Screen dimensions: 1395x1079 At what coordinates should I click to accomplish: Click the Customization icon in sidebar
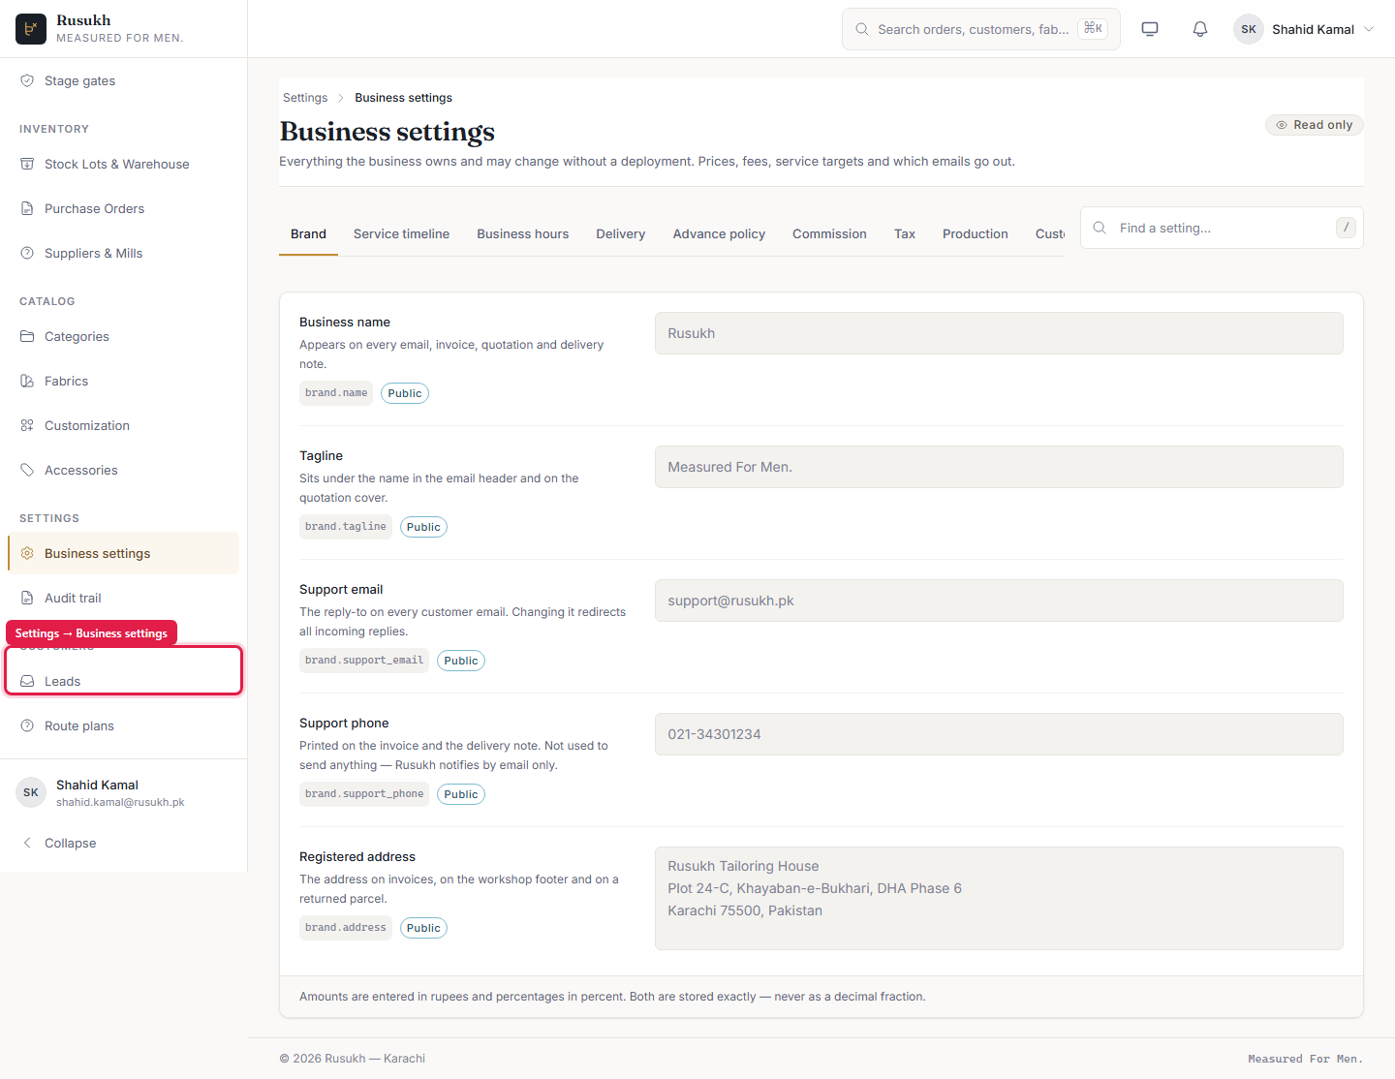click(x=27, y=425)
